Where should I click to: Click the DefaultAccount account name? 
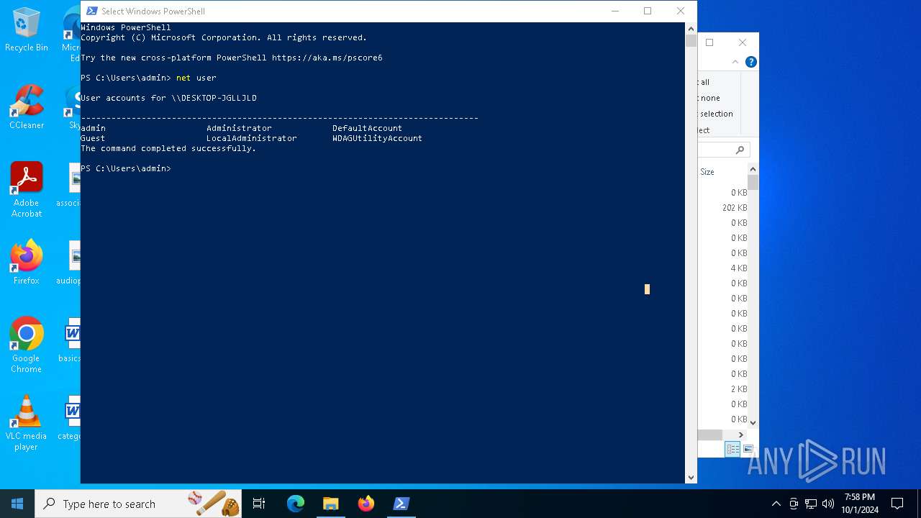click(x=367, y=128)
